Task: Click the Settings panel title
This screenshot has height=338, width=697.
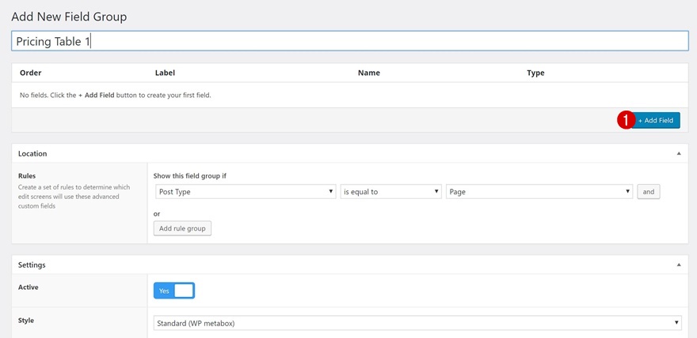Action: pos(32,265)
